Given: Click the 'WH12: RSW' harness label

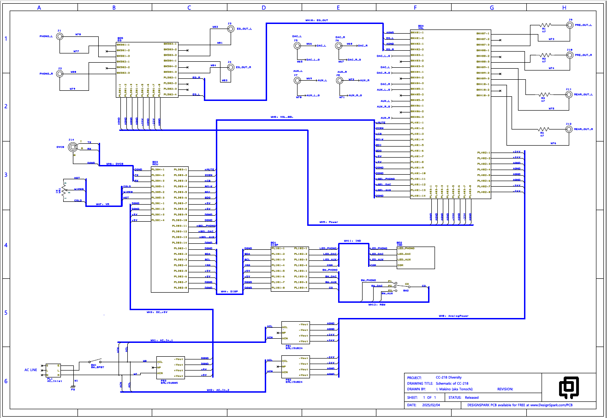Looking at the screenshot, I should click(x=377, y=305).
